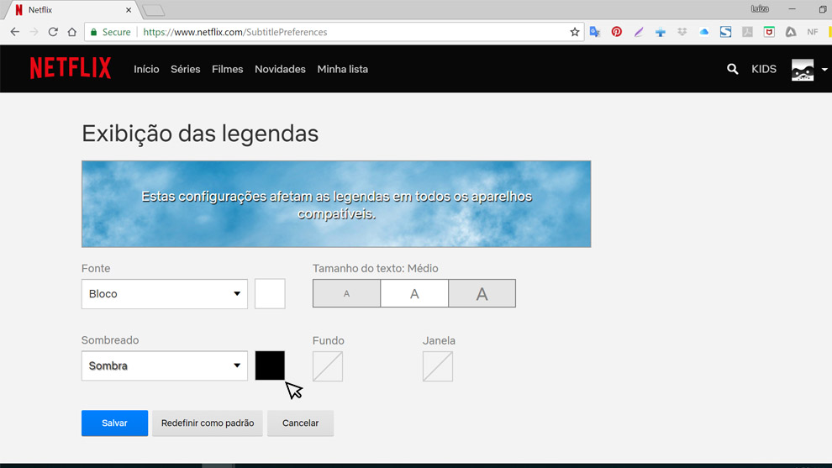Open Minha lista
832x468 pixels.
pyautogui.click(x=342, y=69)
